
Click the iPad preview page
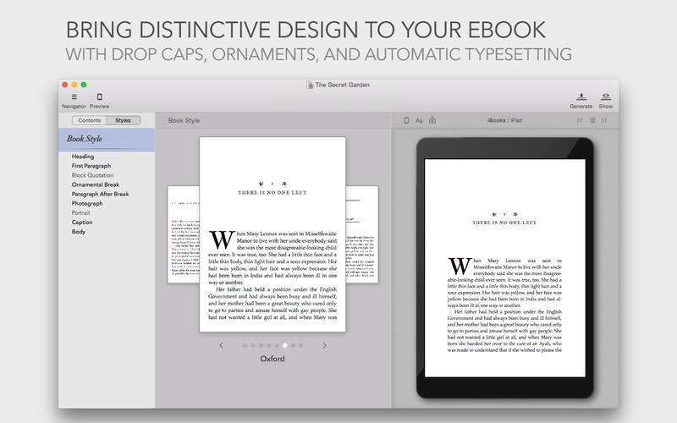click(x=505, y=267)
